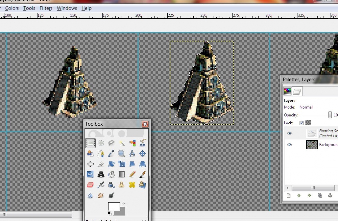Screen dimensions: 338x221
Task: Activate the Zoom magnifier tool
Action: click(122, 153)
